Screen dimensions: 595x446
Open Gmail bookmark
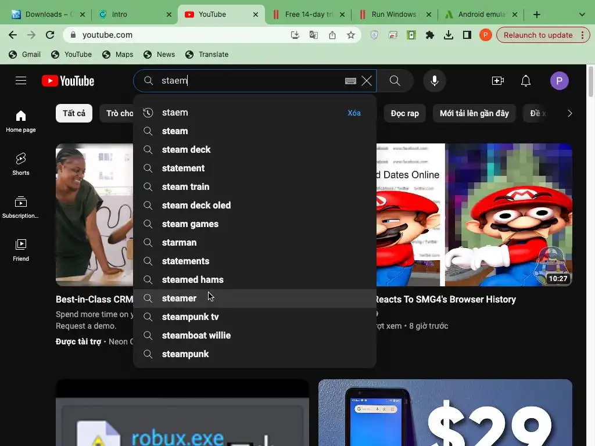tap(24, 54)
